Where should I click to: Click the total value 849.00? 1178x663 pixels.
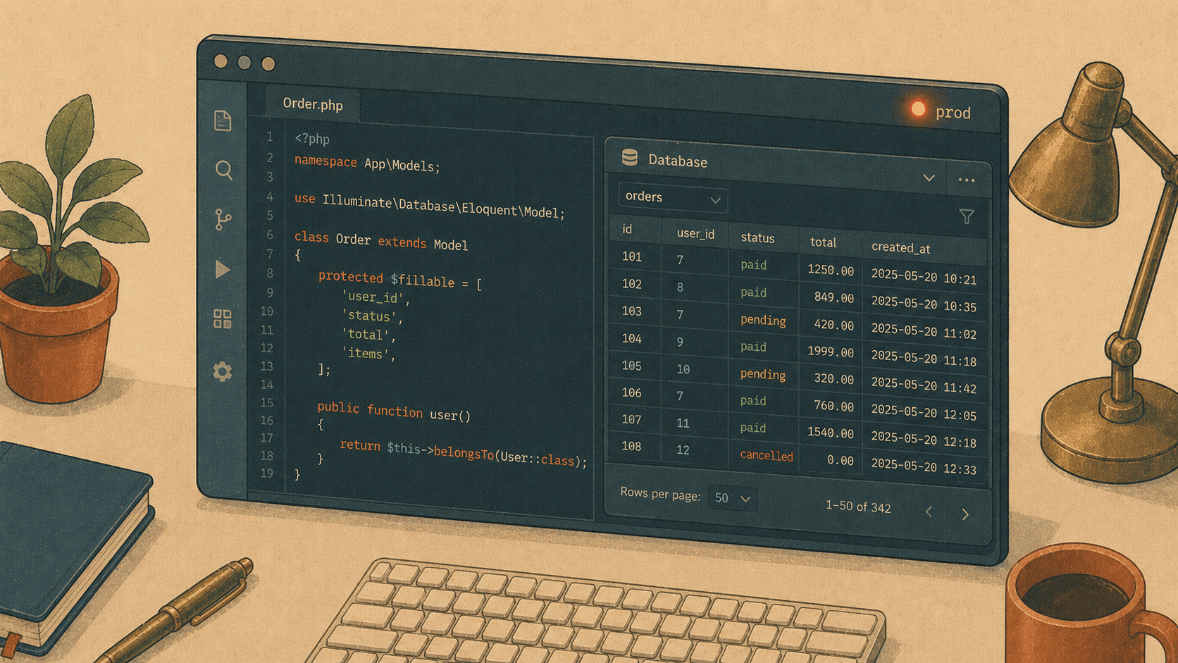point(834,297)
